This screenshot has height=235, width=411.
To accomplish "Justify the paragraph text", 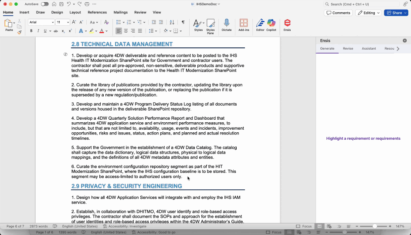I will [x=140, y=31].
